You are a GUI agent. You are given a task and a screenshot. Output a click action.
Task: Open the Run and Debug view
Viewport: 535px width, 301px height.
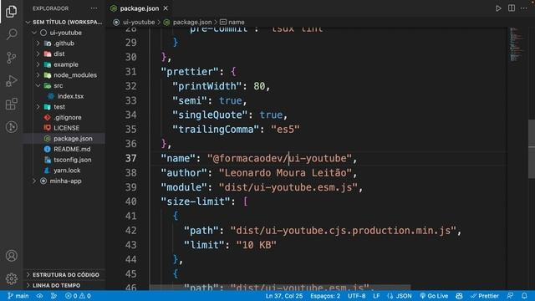[x=11, y=81]
